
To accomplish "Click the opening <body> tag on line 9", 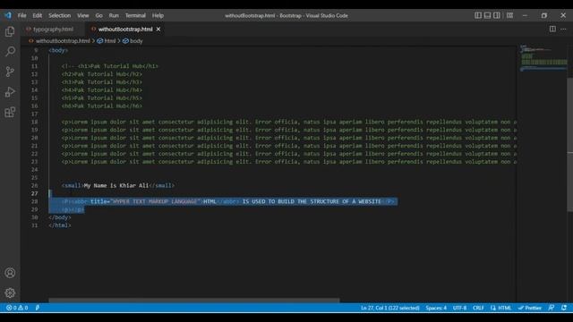I will coord(58,50).
